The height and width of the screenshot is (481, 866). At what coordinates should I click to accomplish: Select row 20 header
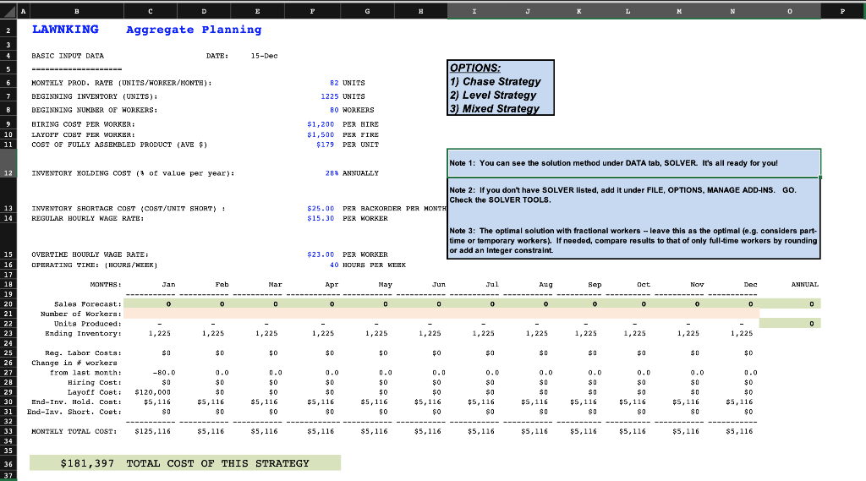click(x=8, y=303)
